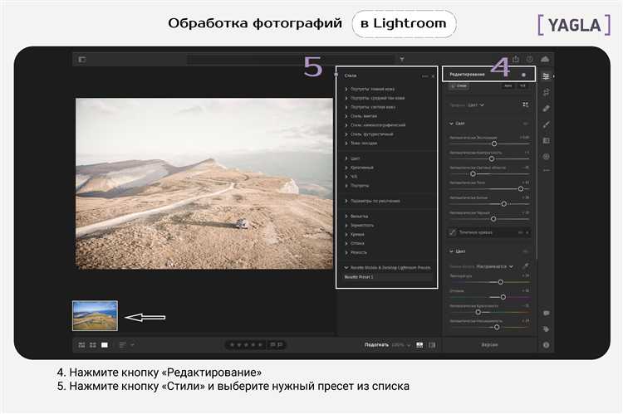The image size is (623, 414).
Task: Click the cloud sync status icon
Action: [545, 59]
